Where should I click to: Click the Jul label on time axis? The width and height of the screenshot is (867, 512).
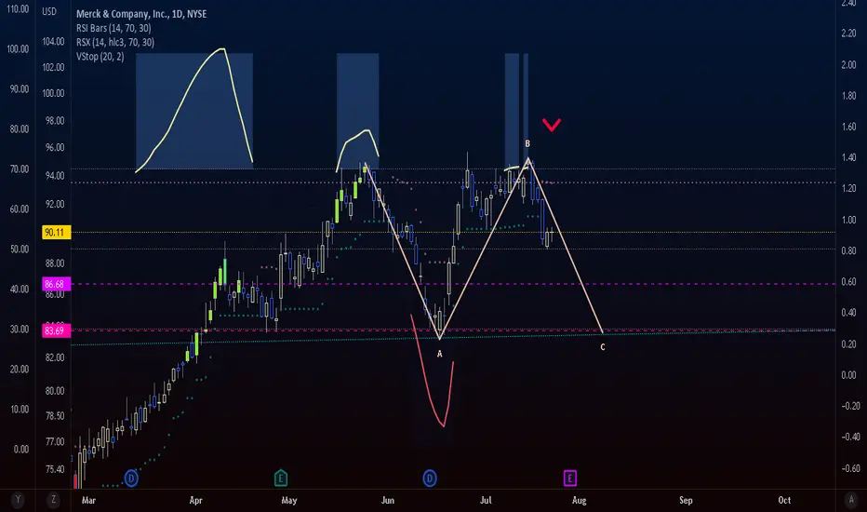(486, 500)
